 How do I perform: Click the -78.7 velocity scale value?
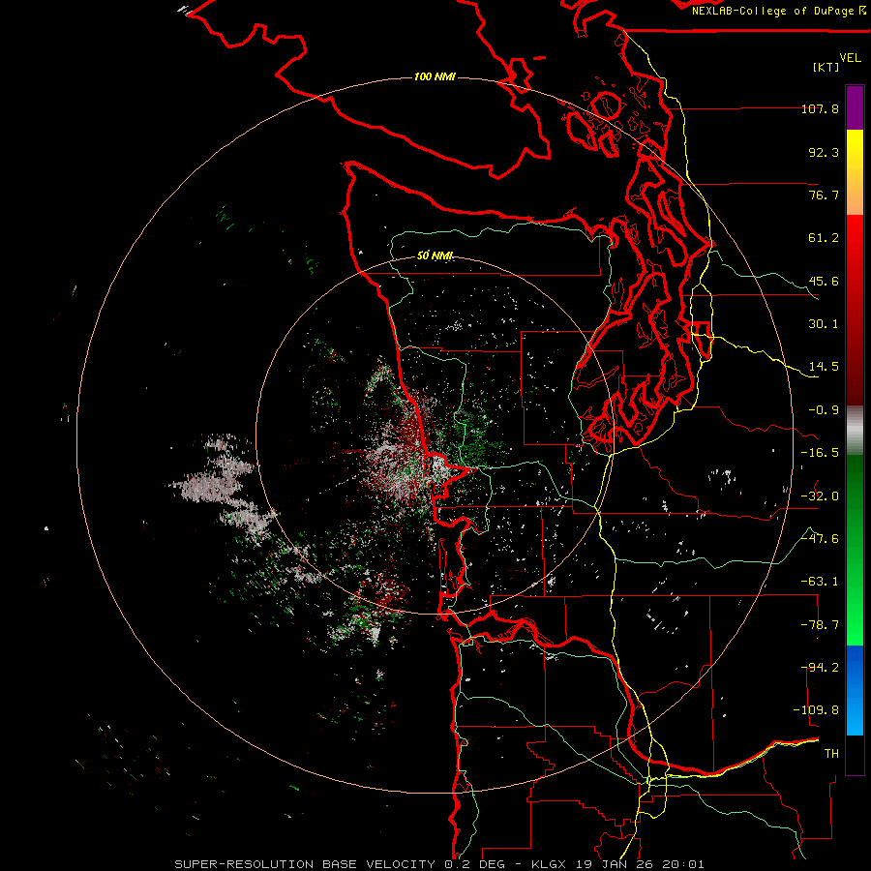[820, 625]
